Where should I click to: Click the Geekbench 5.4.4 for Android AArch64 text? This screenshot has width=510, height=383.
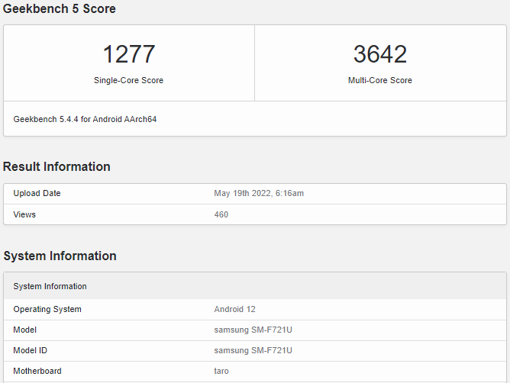point(85,119)
